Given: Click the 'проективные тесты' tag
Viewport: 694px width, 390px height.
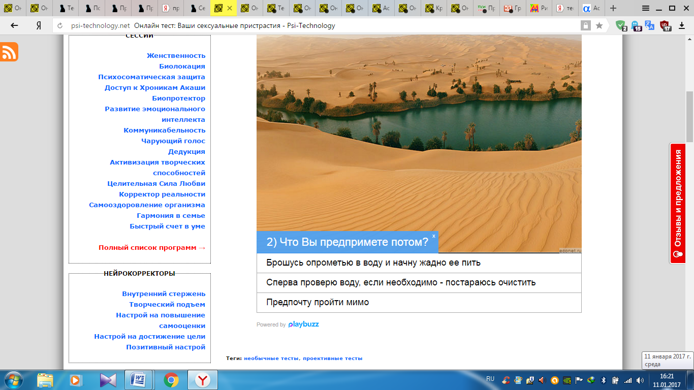Looking at the screenshot, I should coord(332,359).
